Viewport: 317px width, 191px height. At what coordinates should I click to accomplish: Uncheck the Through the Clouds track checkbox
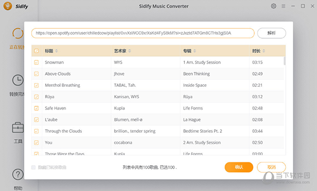click(x=36, y=131)
